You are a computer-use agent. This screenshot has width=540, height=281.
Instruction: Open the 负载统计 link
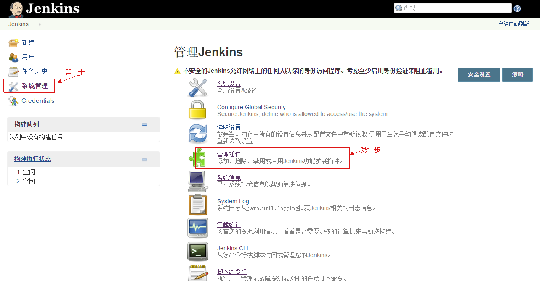(229, 225)
